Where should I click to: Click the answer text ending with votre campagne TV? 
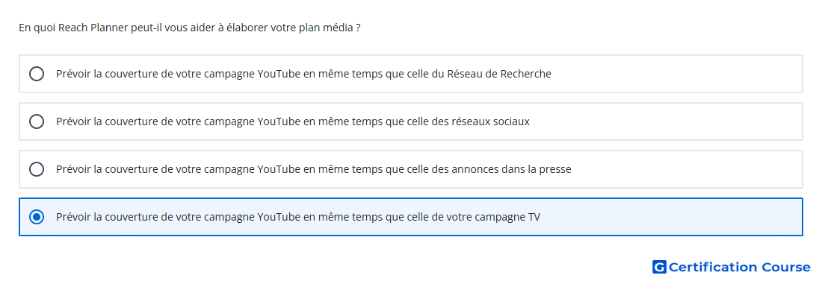297,217
